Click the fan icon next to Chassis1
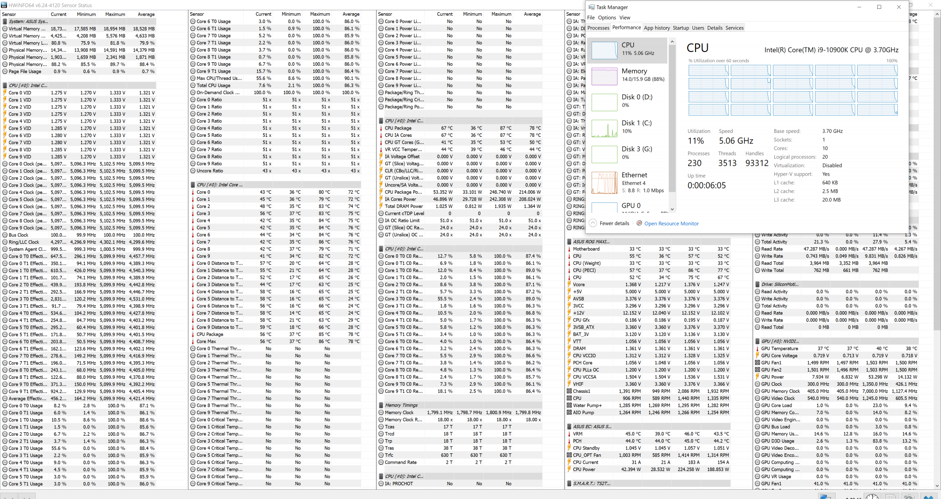 click(569, 391)
